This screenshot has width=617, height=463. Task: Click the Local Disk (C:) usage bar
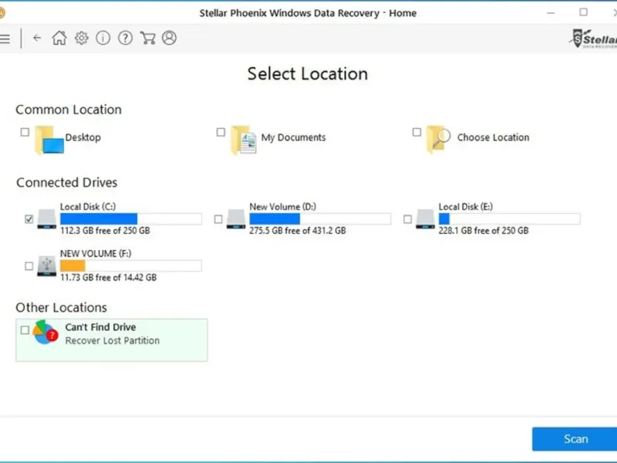coord(130,219)
